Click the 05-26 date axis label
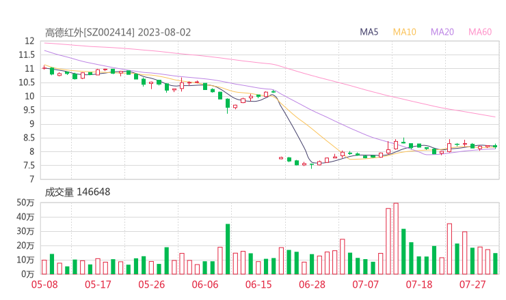Viewport: 506px width, 300px height. point(152,284)
